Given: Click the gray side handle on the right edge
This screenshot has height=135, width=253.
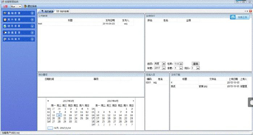Looking at the screenshot, I should click(x=250, y=102).
